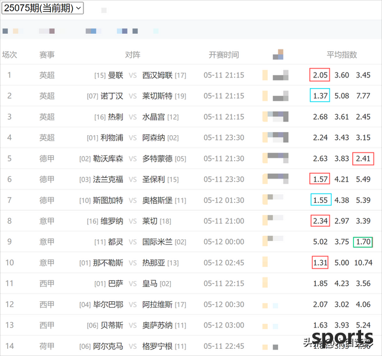This screenshot has width=382, height=356.
Task: Click away odds 7.77 in row 2
Action: point(363,96)
